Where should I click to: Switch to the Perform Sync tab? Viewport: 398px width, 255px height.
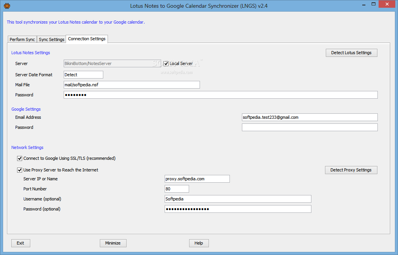coord(23,39)
